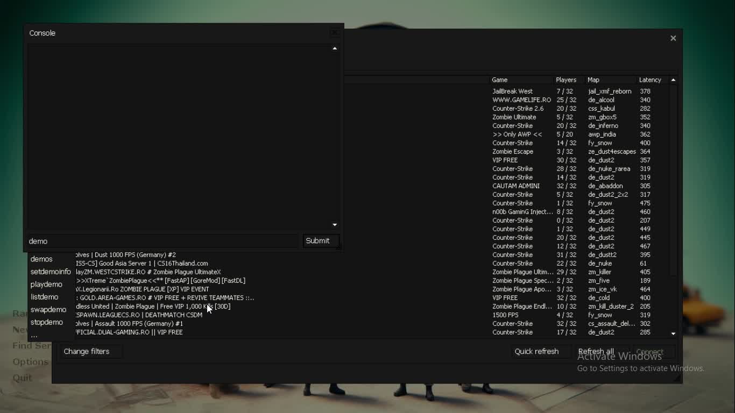Sort servers by the Players column
Image resolution: width=735 pixels, height=413 pixels.
pyautogui.click(x=569, y=80)
